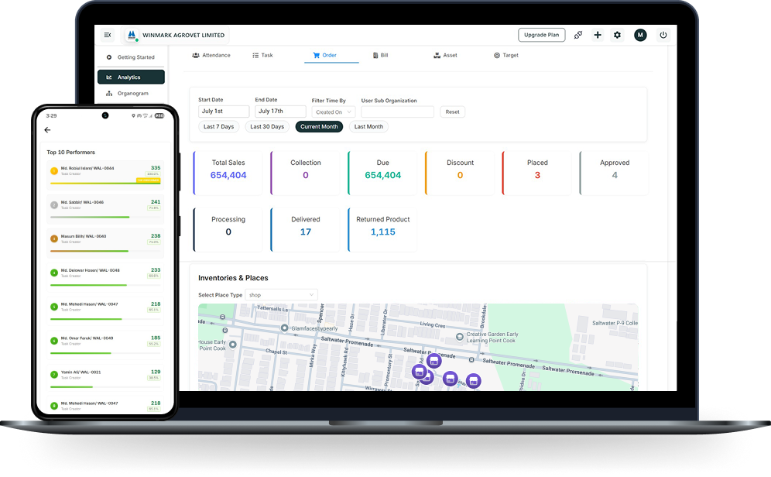Go to the Bill tab
The image size is (771, 477).
coord(380,56)
